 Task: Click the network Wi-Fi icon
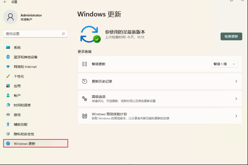point(8,66)
